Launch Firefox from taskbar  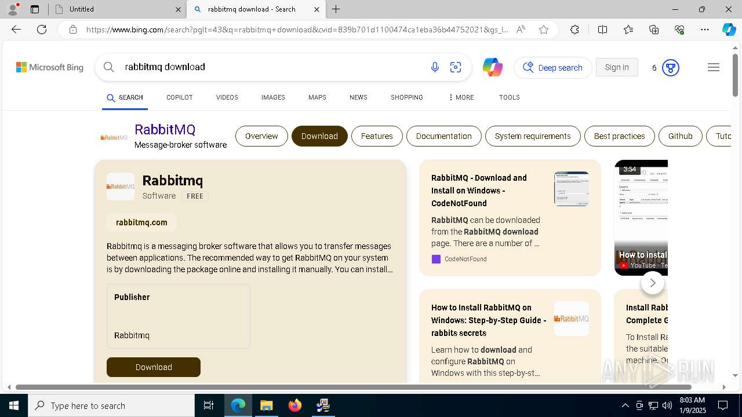tap(294, 405)
